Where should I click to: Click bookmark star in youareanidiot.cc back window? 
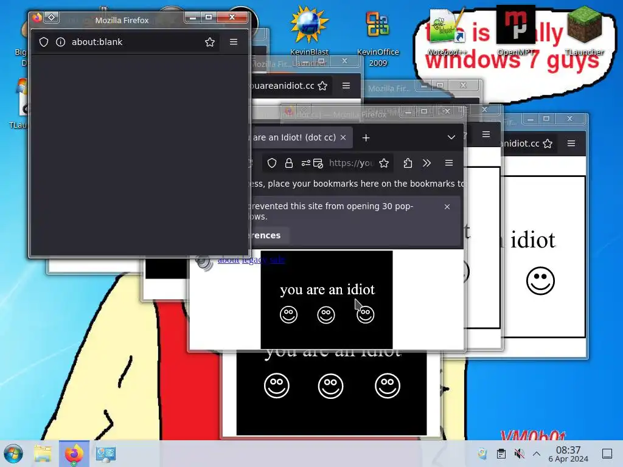click(x=322, y=86)
